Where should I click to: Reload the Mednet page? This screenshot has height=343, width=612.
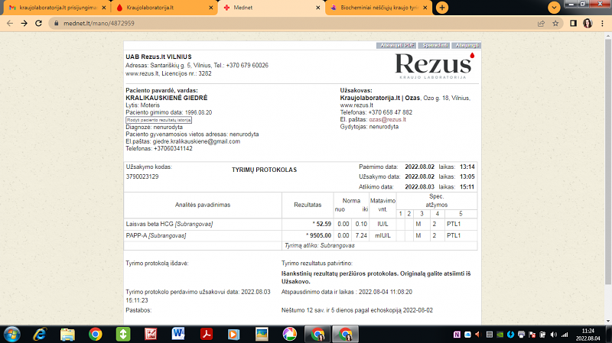click(x=40, y=24)
